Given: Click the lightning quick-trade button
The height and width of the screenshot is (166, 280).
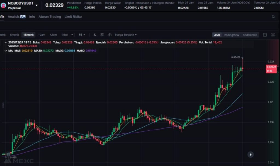Looking at the screenshot, I should click(250, 155).
